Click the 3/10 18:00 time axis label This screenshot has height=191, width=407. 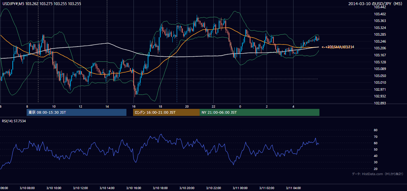point(160,188)
